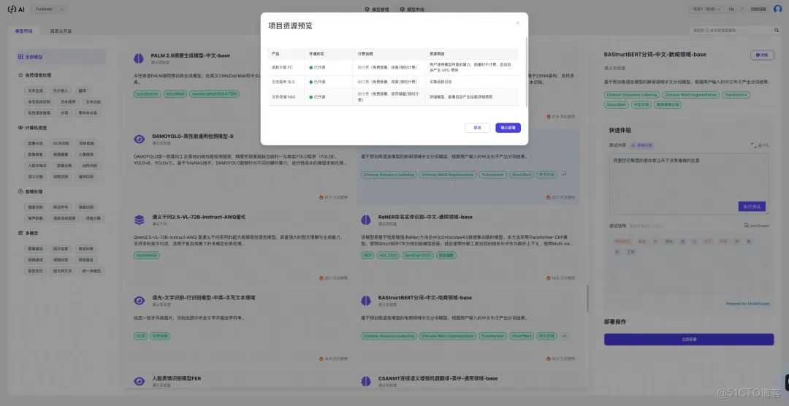The height and width of the screenshot is (406, 789).
Task: Select 全部模型 in the sidebar
Action: (x=61, y=57)
